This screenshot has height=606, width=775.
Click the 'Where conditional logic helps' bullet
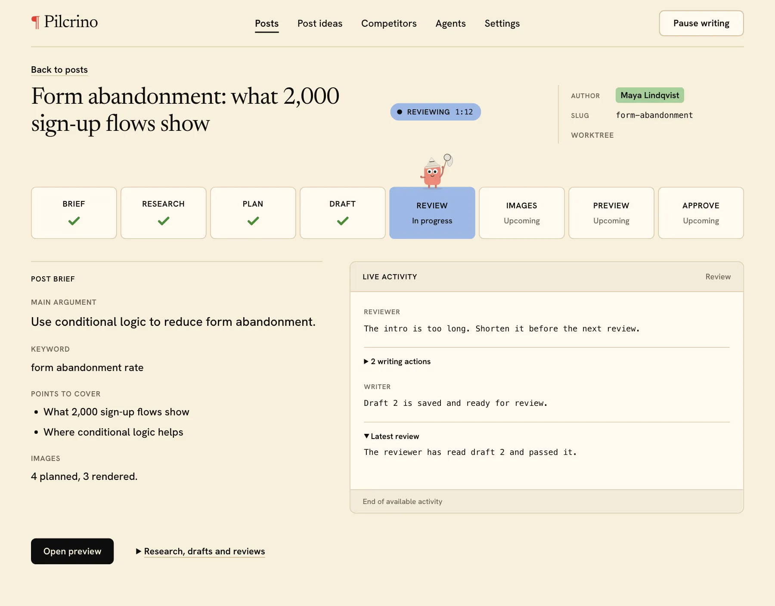point(113,432)
